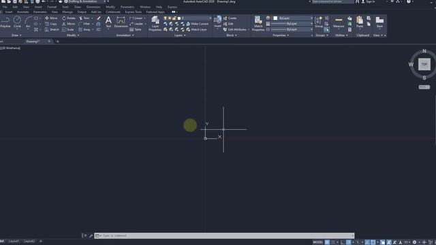The width and height of the screenshot is (436, 245).
Task: Click the Erase pencil icon in Modify panel
Action: 98,18
